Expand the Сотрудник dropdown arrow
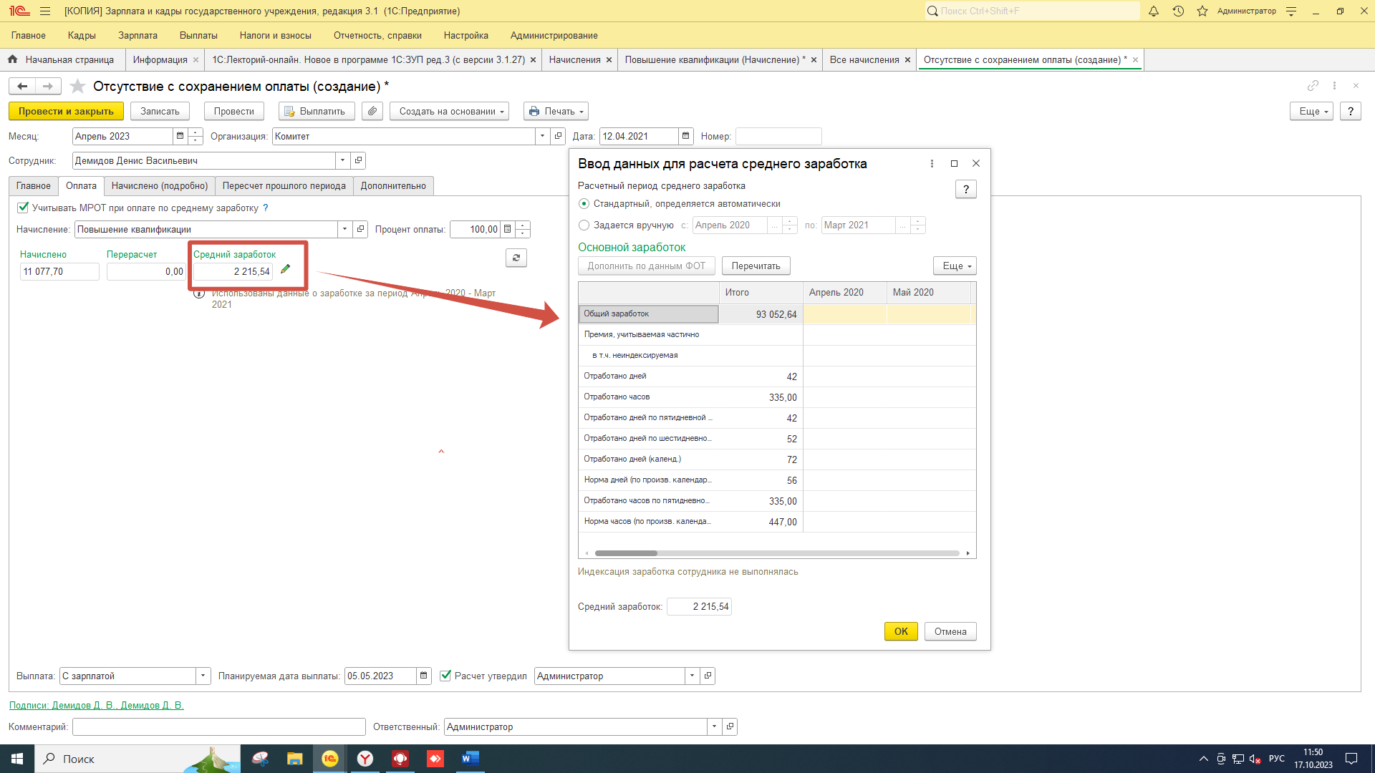The image size is (1375, 773). (x=342, y=160)
